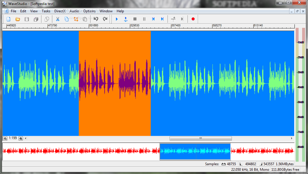Jump to the start of the track

point(153,19)
